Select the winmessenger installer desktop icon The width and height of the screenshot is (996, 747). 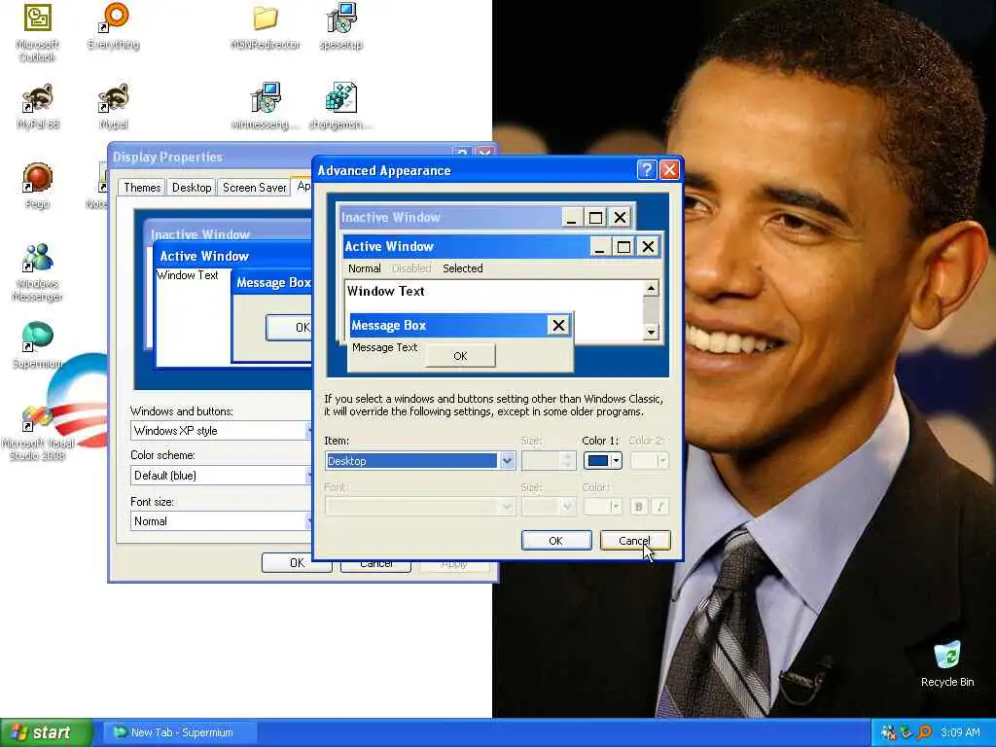pyautogui.click(x=265, y=107)
